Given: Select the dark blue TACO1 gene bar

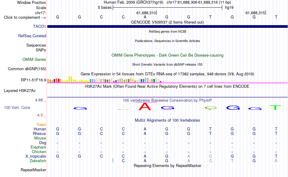Looking at the screenshot, I should (x=167, y=26).
